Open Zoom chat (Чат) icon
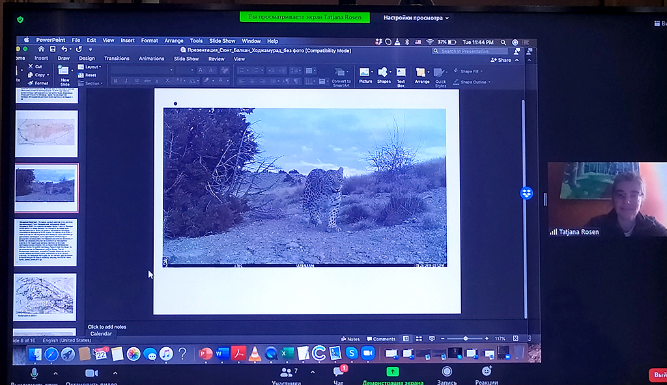Image resolution: width=667 pixels, height=385 pixels. 339,373
